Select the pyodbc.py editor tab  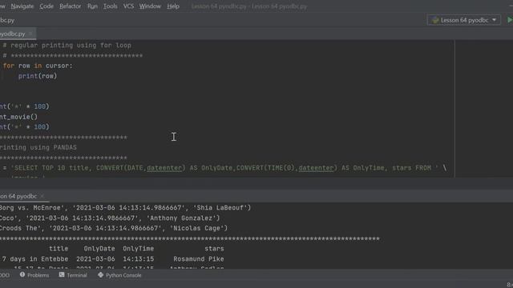[x=12, y=34]
